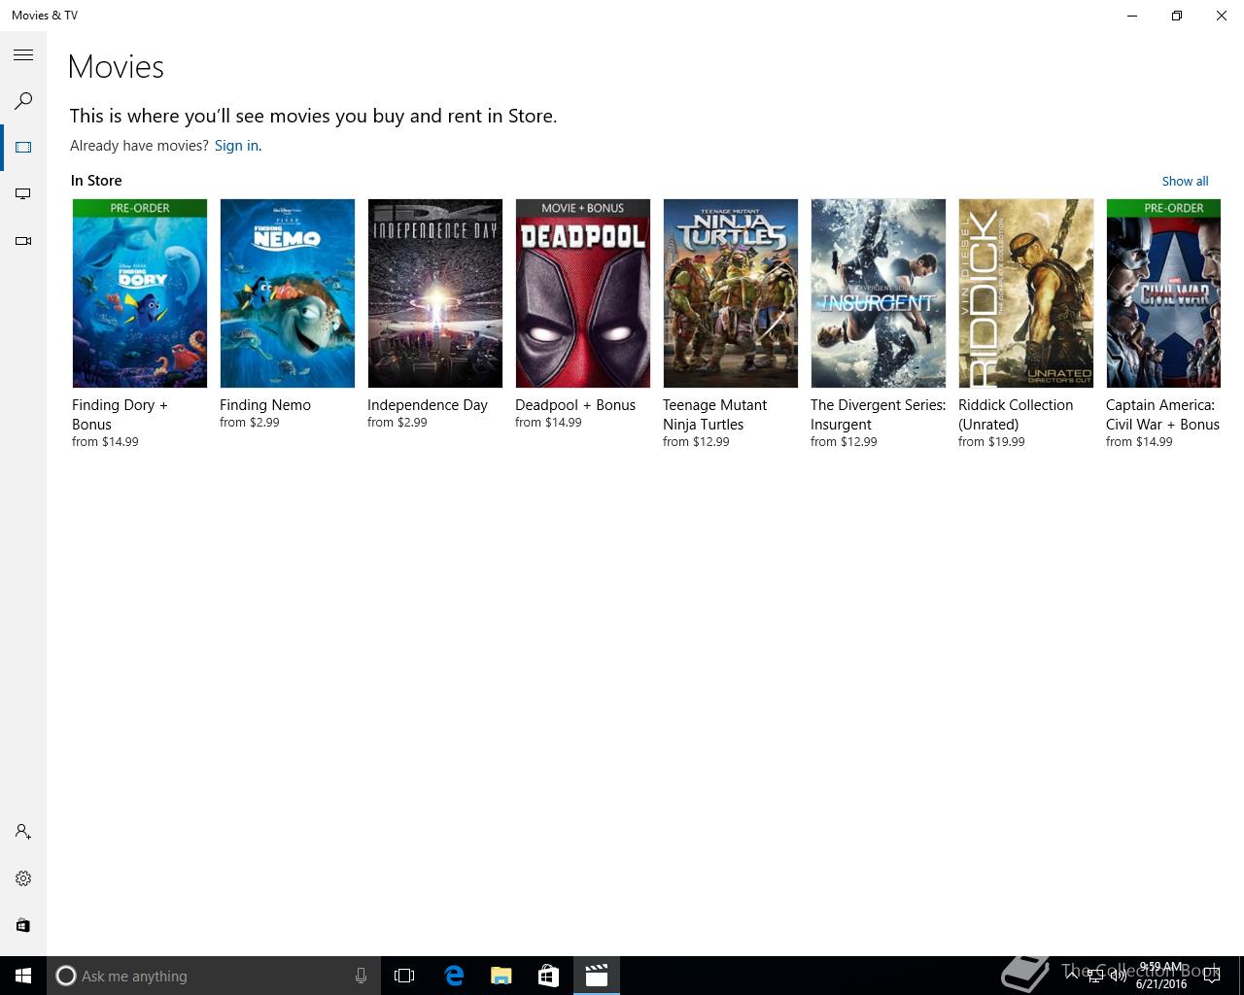Image resolution: width=1244 pixels, height=995 pixels.
Task: Open Windows Store from the taskbar
Action: pyautogui.click(x=548, y=976)
